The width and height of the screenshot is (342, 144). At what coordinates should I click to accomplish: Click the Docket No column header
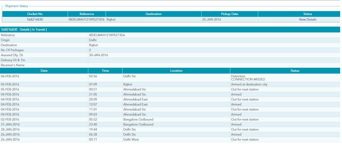[x=35, y=14]
